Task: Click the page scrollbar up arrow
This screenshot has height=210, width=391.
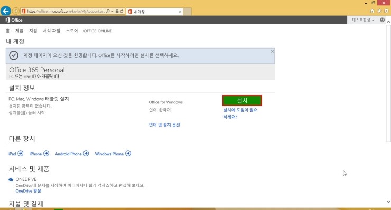Action: click(x=388, y=22)
